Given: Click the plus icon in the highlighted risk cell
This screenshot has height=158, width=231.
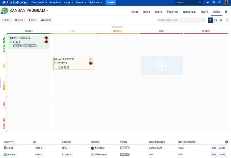Looking at the screenshot, I should click(162, 66).
